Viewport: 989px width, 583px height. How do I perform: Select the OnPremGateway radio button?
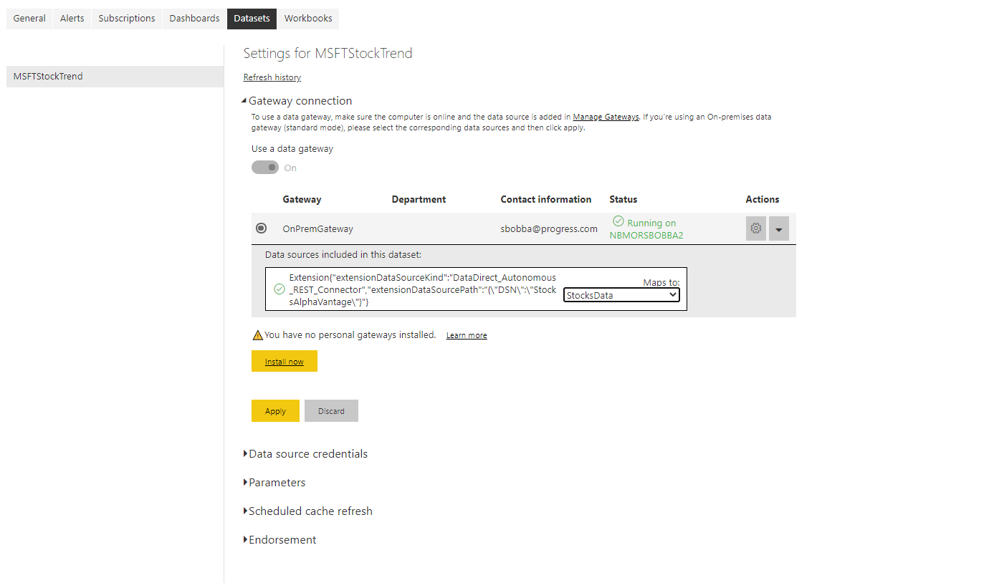tap(262, 228)
